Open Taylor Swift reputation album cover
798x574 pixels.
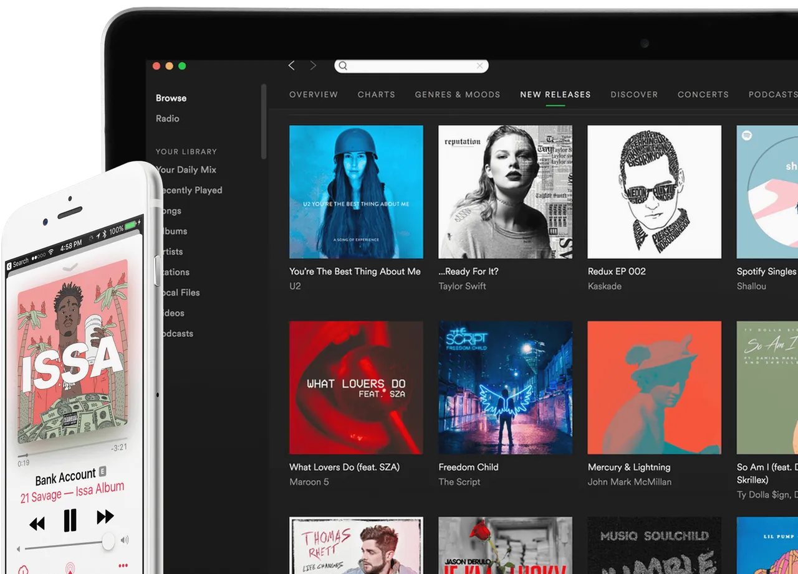(x=505, y=192)
